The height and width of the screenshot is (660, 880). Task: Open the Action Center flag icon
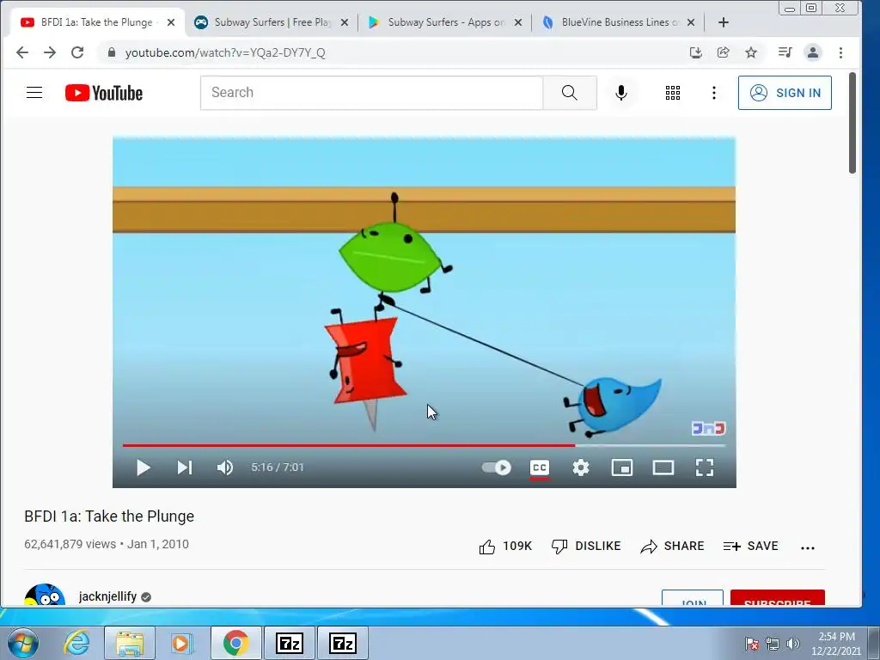coord(752,644)
